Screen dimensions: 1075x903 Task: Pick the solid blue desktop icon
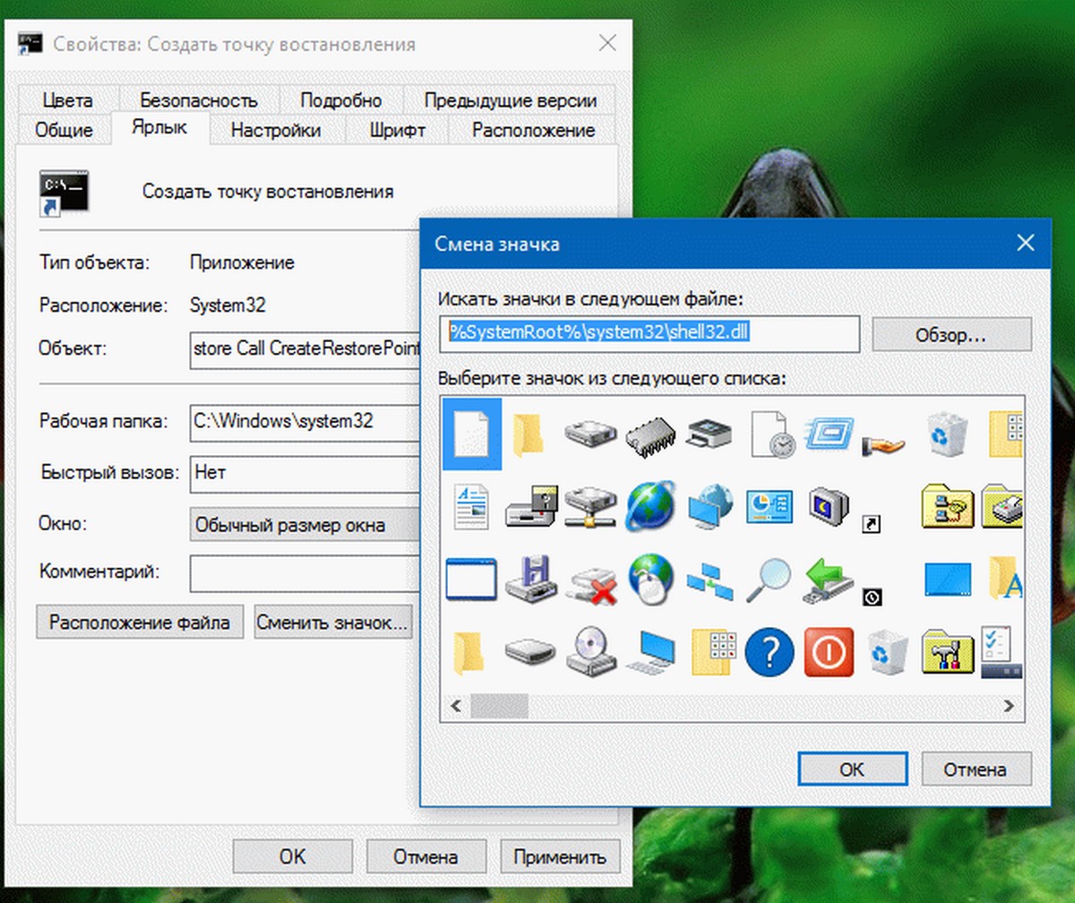[948, 580]
